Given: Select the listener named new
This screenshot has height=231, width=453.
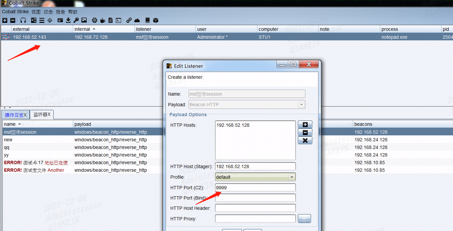Looking at the screenshot, I should tap(83, 140).
